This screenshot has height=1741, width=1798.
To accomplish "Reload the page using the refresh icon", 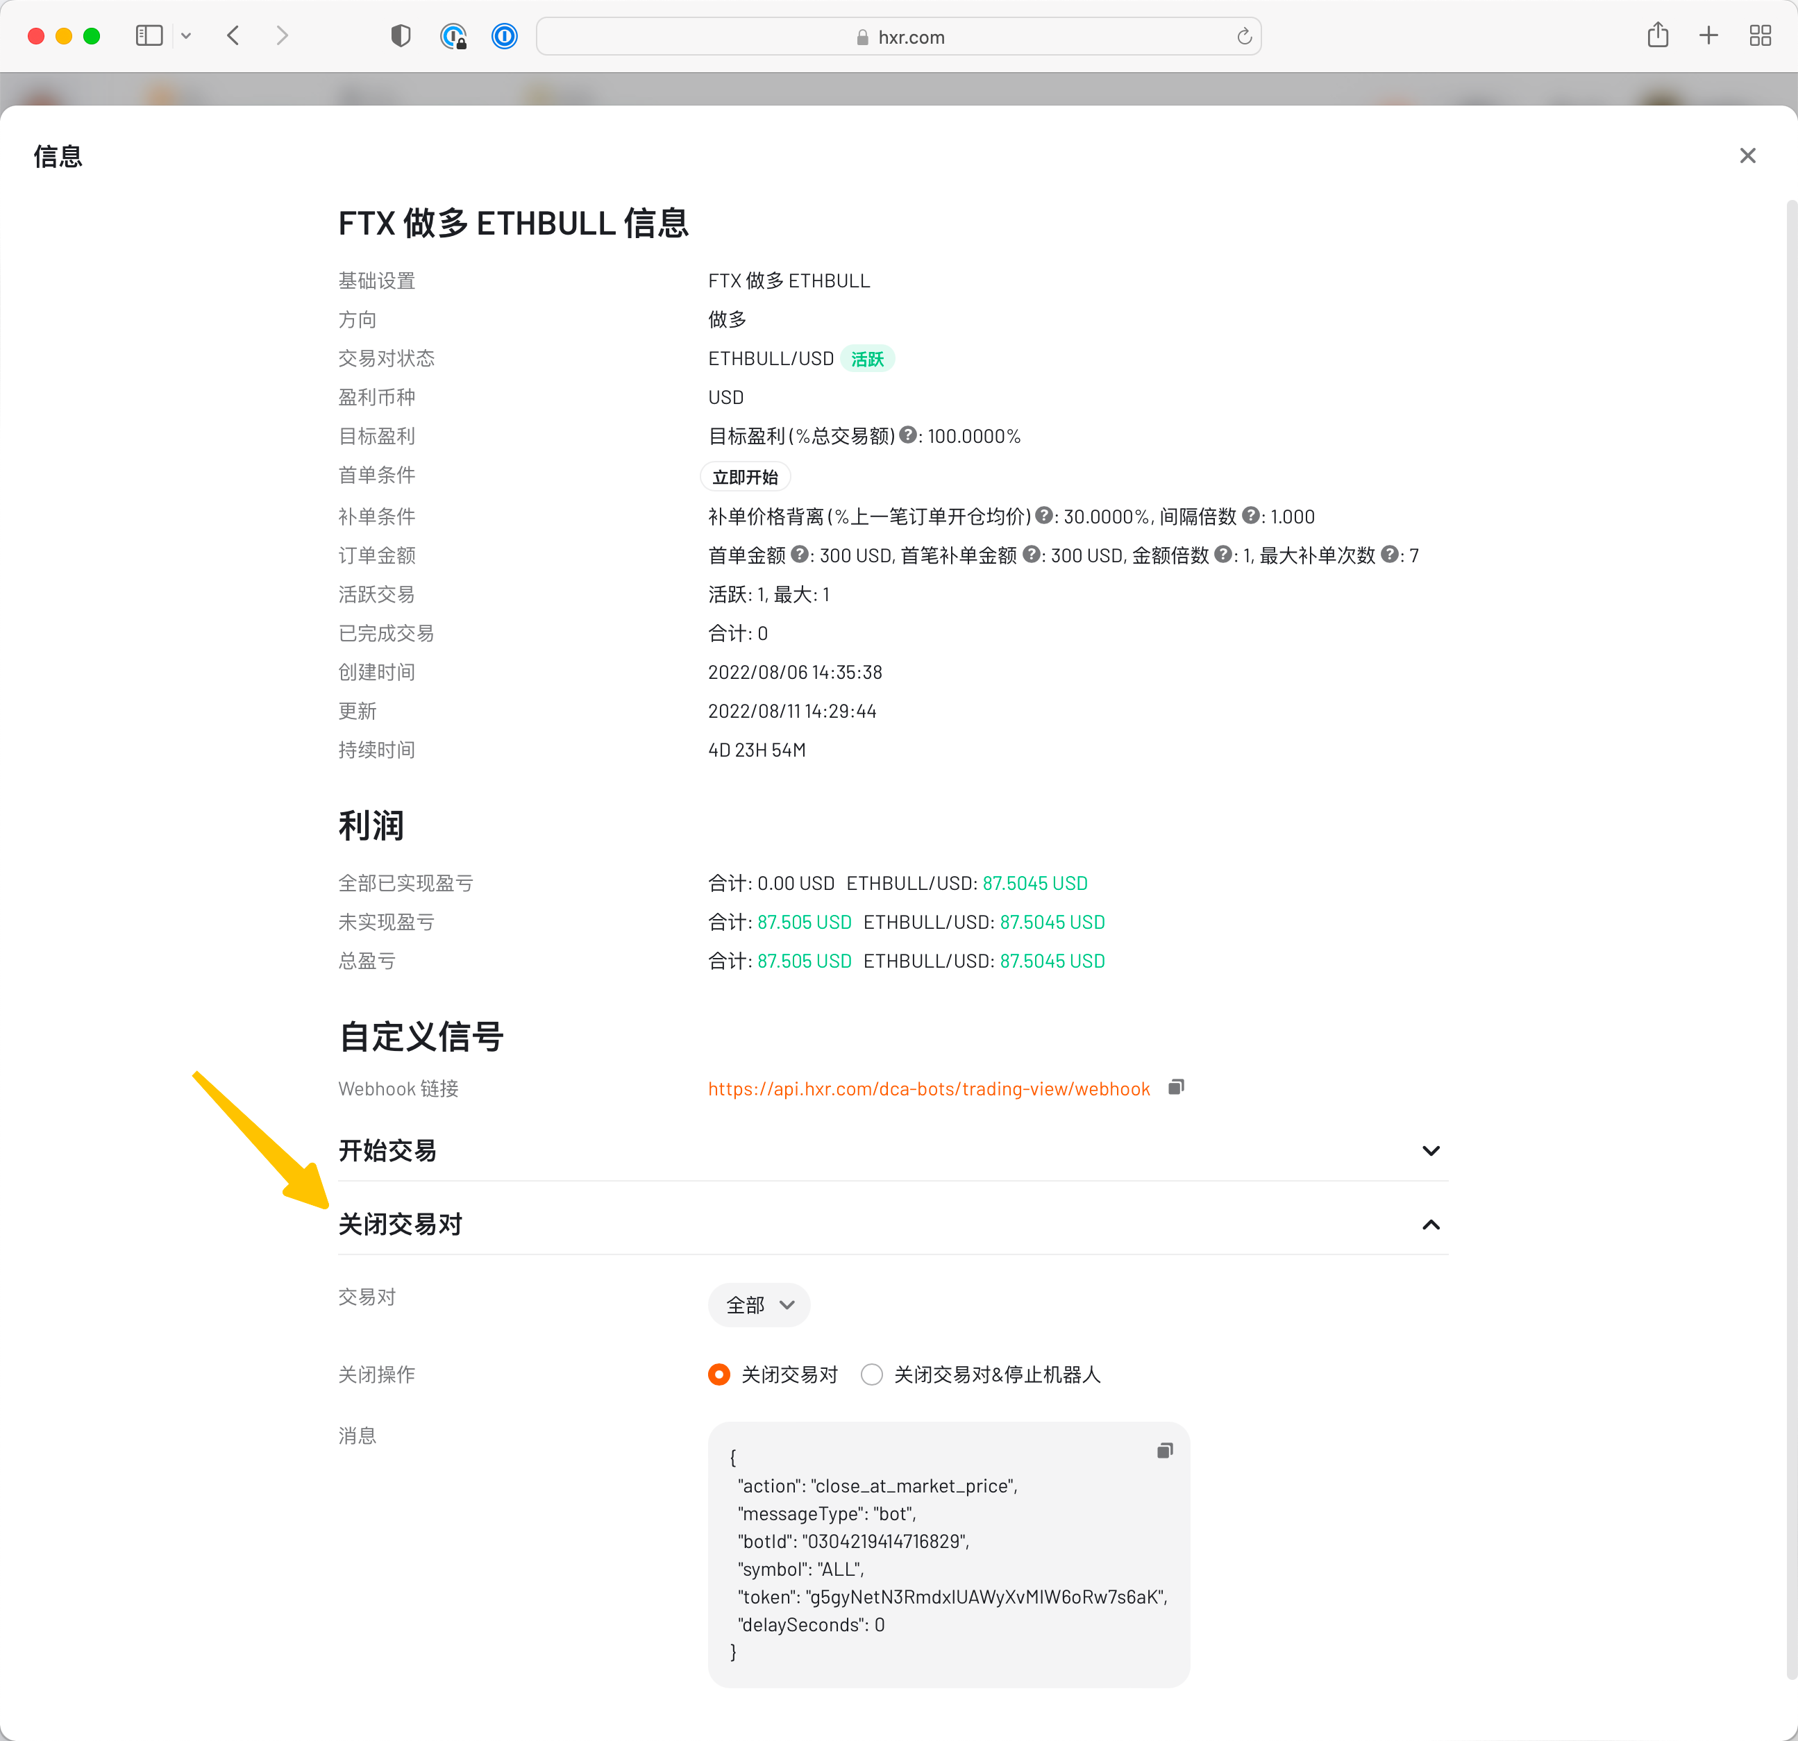I will (x=1244, y=37).
